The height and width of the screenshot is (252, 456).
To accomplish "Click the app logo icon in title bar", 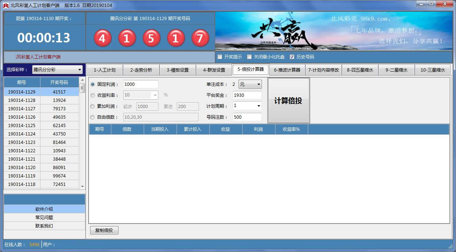I will pyautogui.click(x=5, y=5).
